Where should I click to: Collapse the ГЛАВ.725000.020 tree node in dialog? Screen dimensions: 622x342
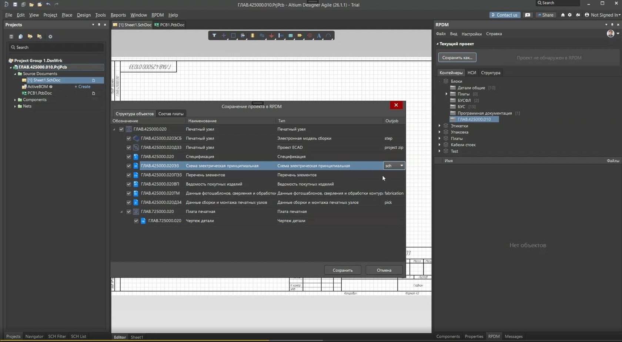pyautogui.click(x=121, y=212)
